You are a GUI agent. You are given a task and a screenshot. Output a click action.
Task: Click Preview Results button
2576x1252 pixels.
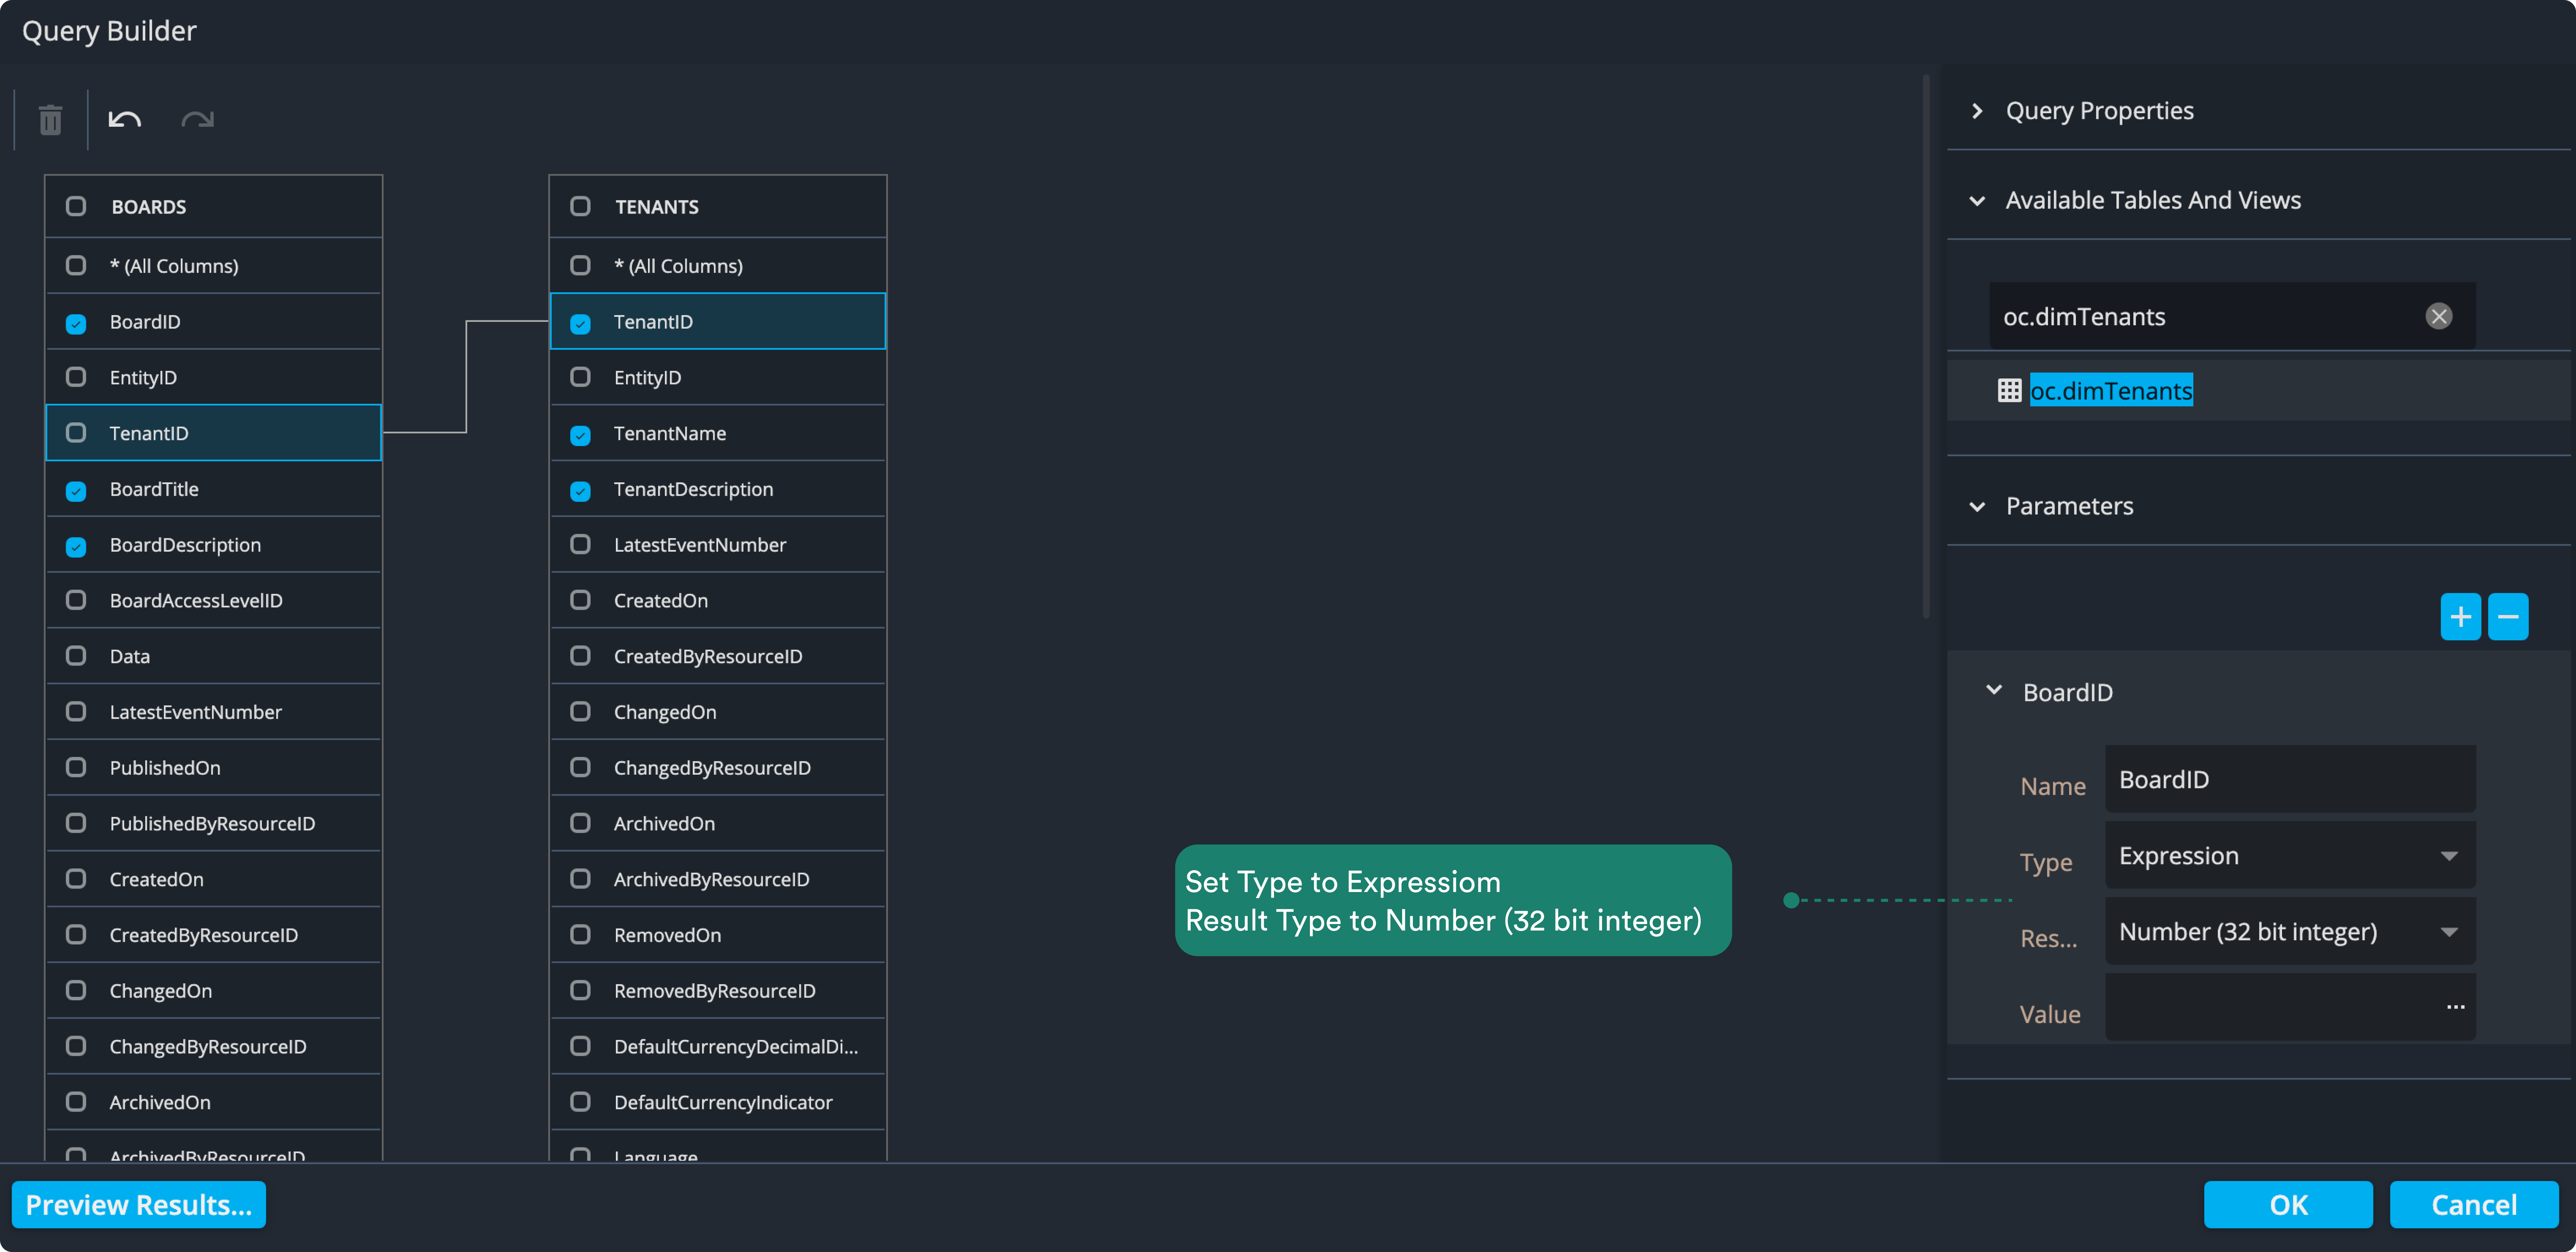(x=139, y=1205)
